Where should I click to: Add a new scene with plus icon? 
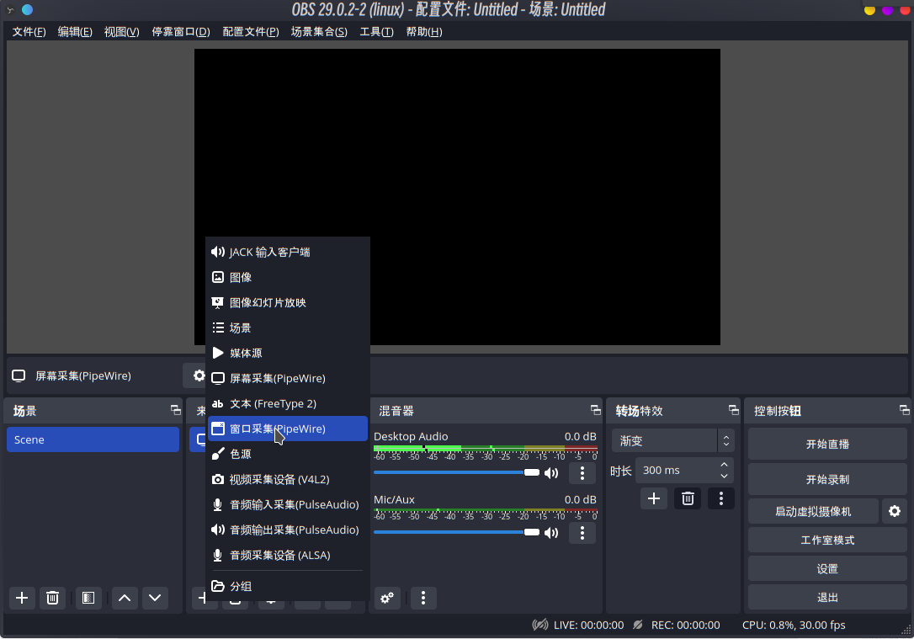click(22, 598)
